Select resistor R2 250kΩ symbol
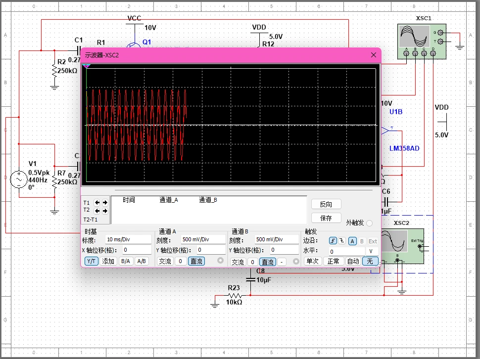 point(54,71)
